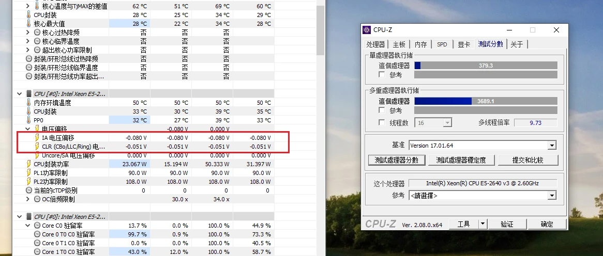The image size is (603, 256).
Task: Tick 參考 checkbox under 多重處理器執行緒
Action: click(x=382, y=110)
